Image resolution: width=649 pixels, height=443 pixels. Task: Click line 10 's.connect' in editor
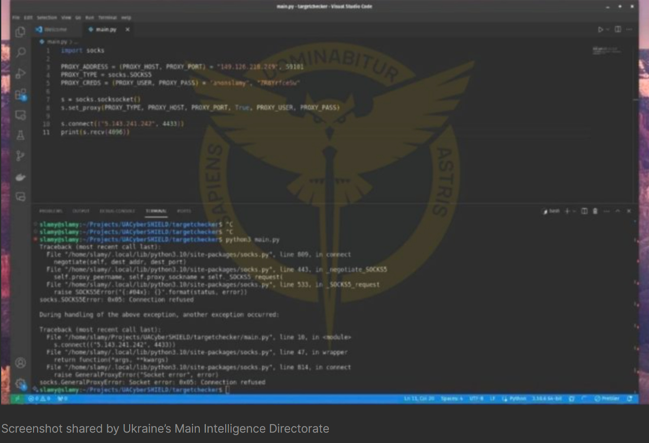[122, 124]
